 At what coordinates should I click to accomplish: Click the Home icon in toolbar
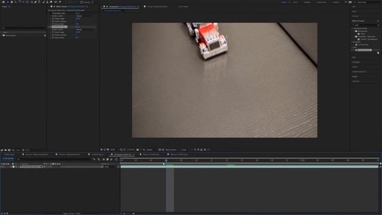click(4, 2)
